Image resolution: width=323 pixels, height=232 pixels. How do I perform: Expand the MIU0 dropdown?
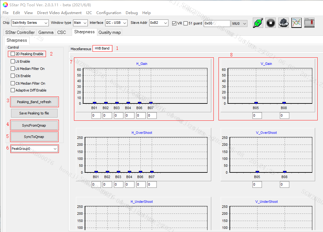pos(239,24)
